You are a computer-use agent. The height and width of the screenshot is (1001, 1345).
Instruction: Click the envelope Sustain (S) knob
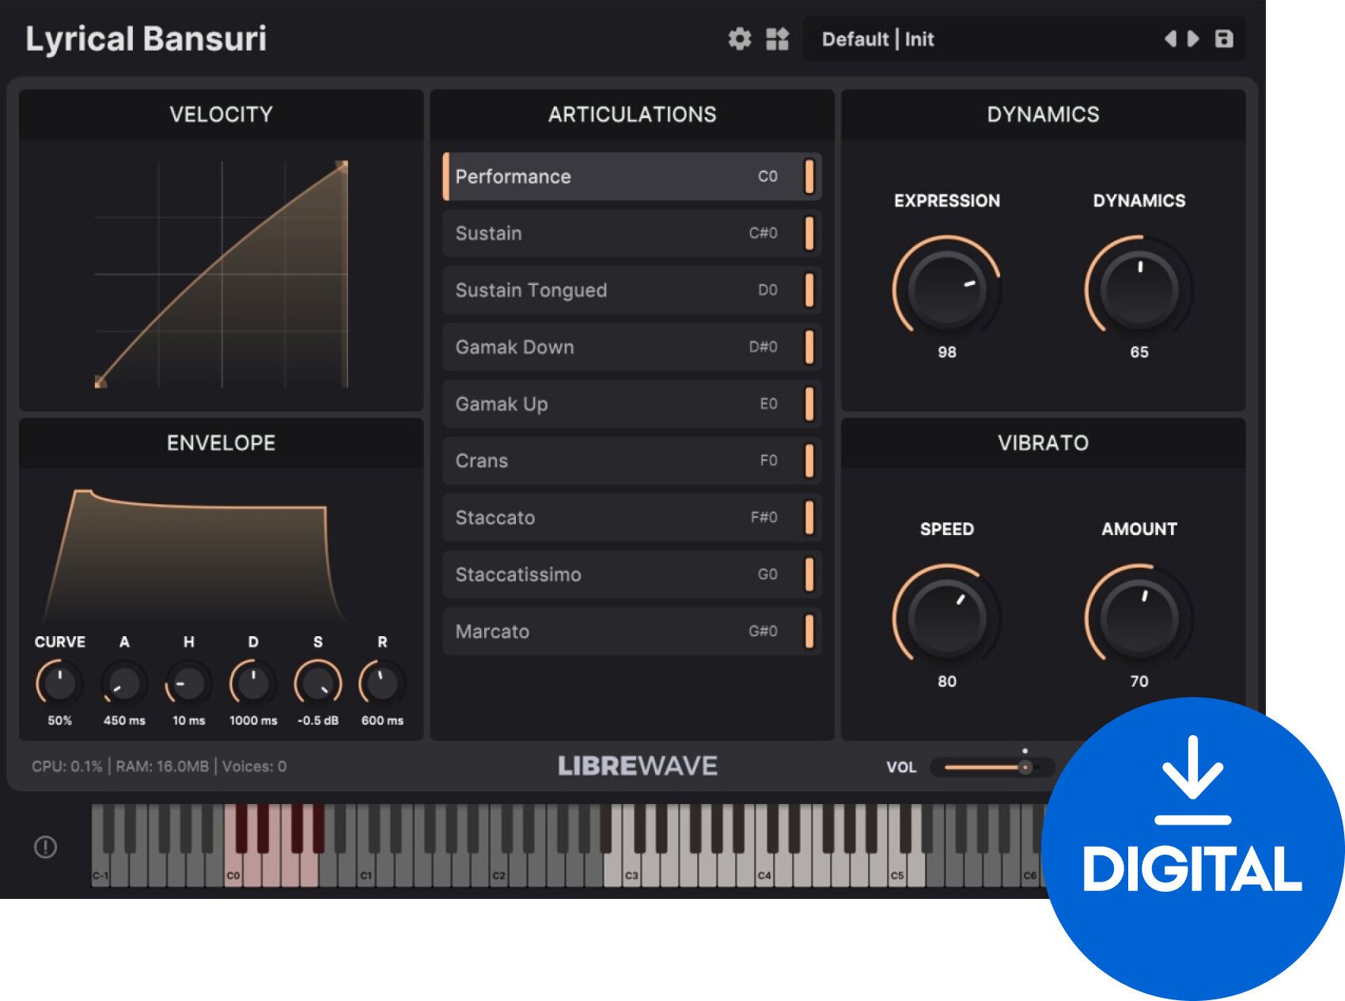[318, 684]
